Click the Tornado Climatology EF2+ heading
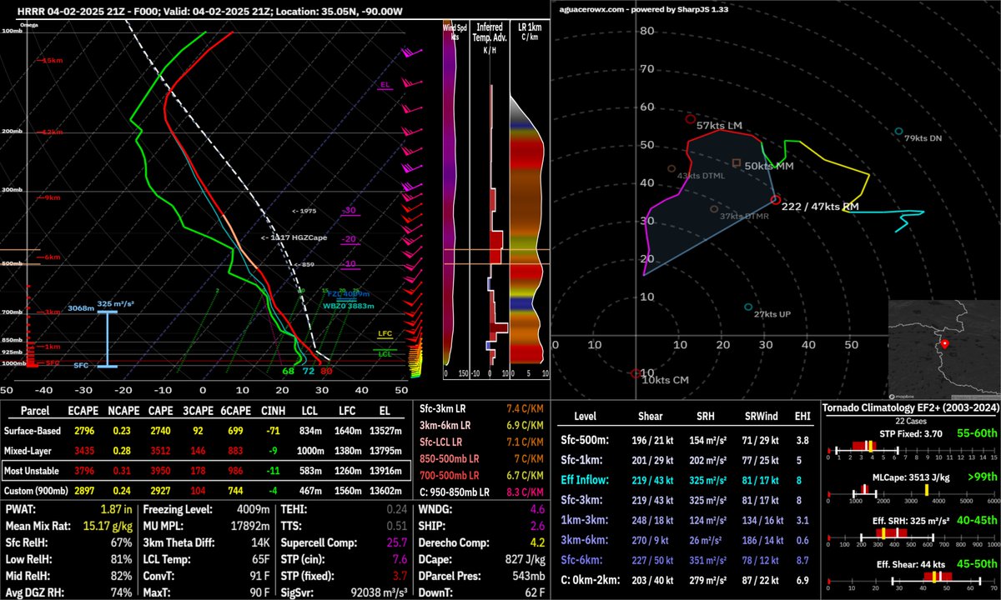Viewport: 1001px width, 600px height. point(911,407)
